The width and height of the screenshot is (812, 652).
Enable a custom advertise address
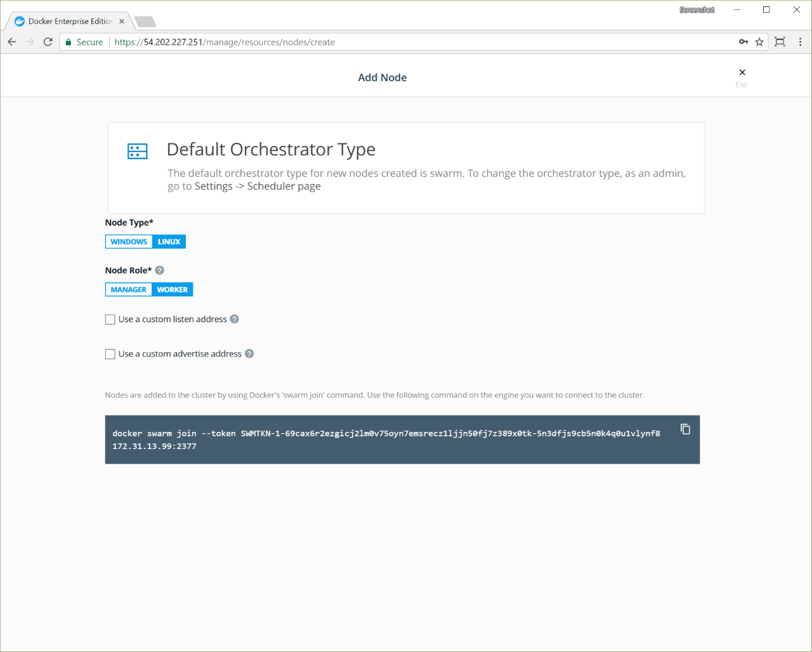pos(110,354)
